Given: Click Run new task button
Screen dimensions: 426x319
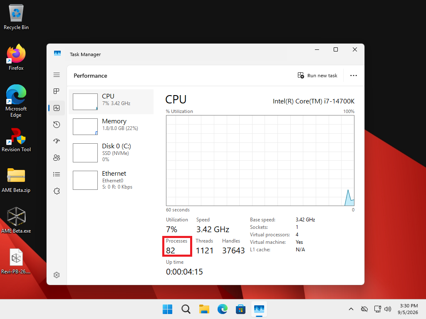Looking at the screenshot, I should 317,76.
